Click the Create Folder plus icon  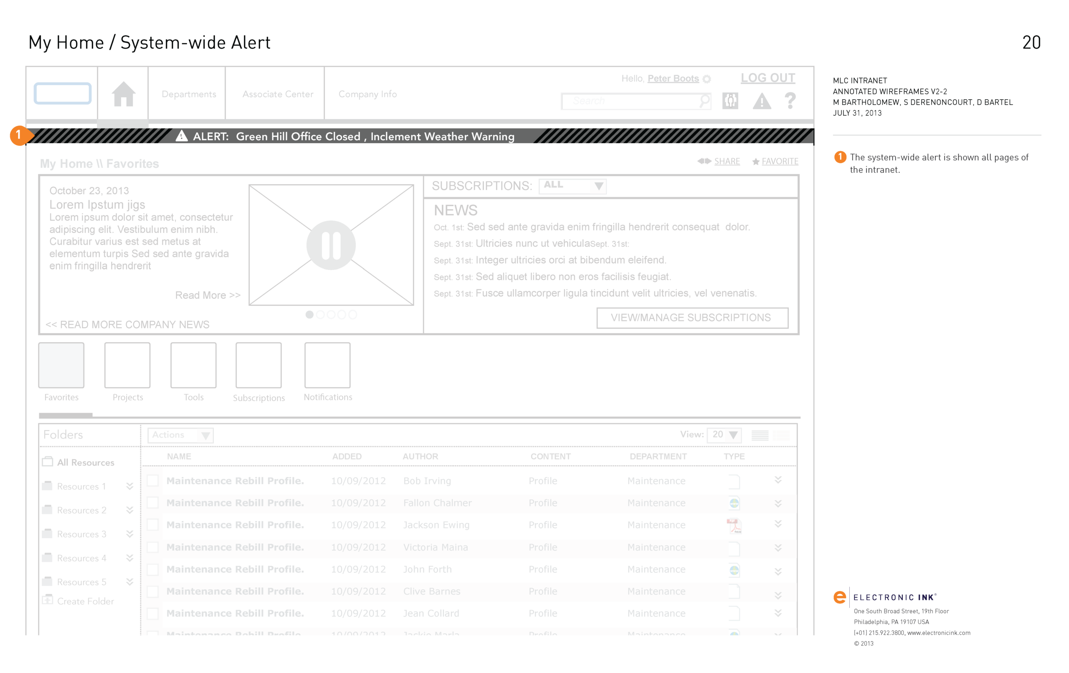pyautogui.click(x=47, y=600)
